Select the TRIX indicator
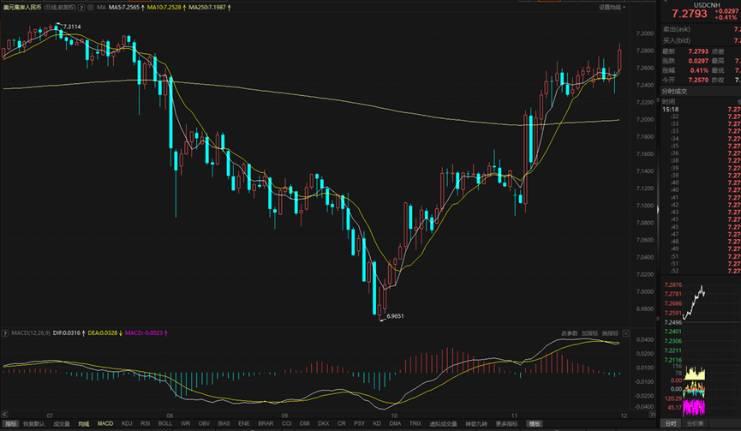The height and width of the screenshot is (431, 741). click(x=415, y=423)
